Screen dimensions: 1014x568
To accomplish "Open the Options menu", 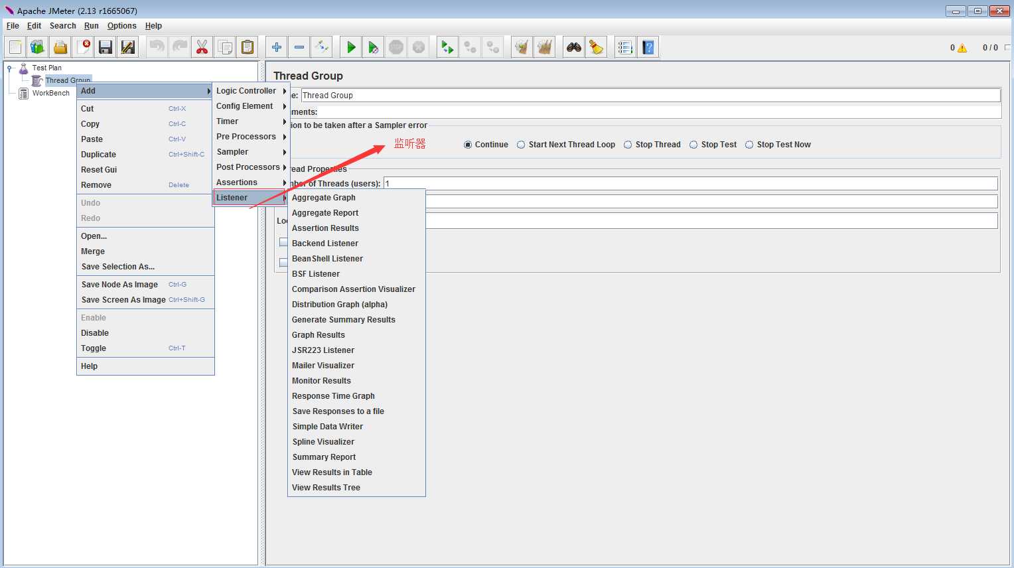I will point(122,26).
